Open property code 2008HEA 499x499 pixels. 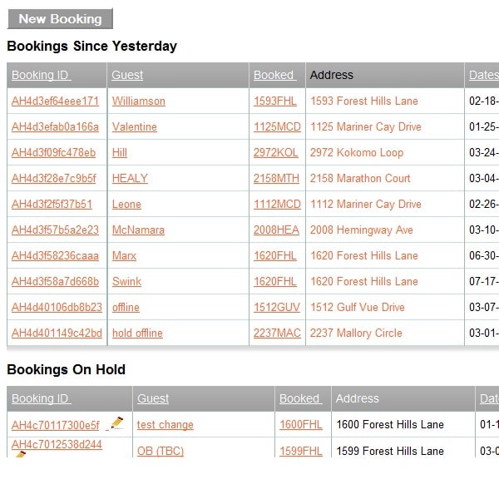coord(276,230)
